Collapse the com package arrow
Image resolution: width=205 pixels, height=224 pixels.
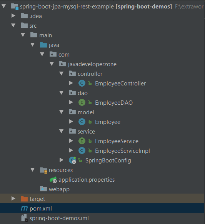coord(42,54)
